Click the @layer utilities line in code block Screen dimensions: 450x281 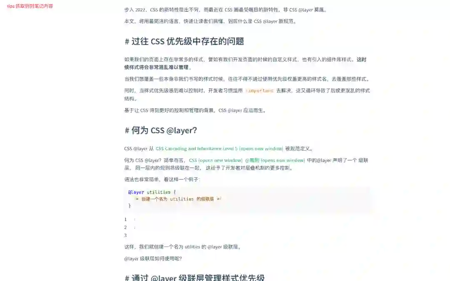(152, 192)
